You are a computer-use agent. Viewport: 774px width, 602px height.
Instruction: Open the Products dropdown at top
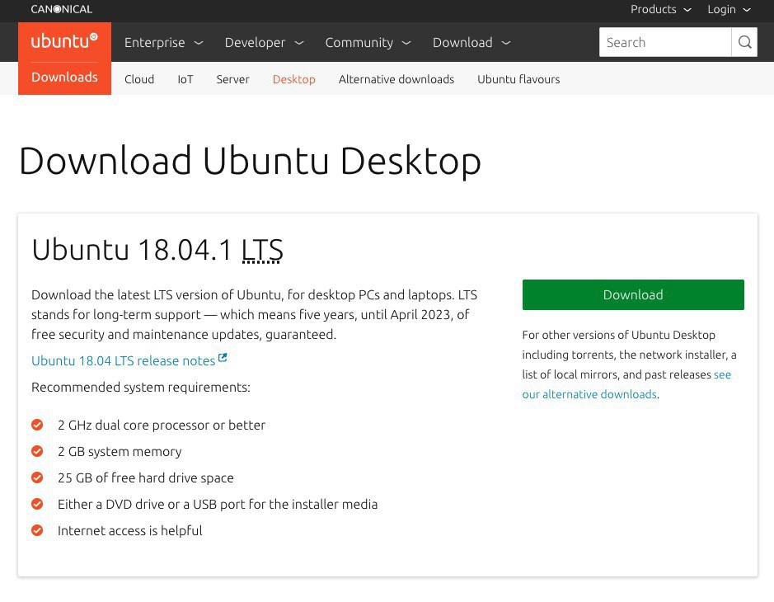[x=660, y=10]
